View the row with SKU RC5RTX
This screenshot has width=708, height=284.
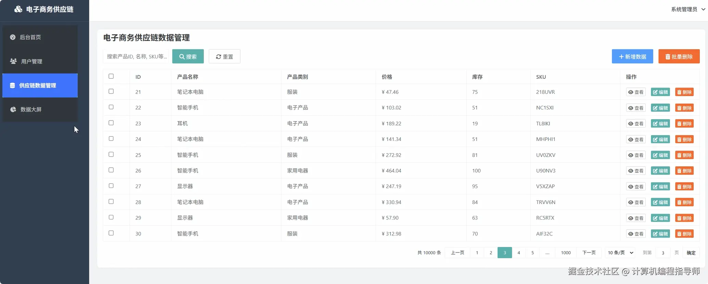(x=636, y=218)
